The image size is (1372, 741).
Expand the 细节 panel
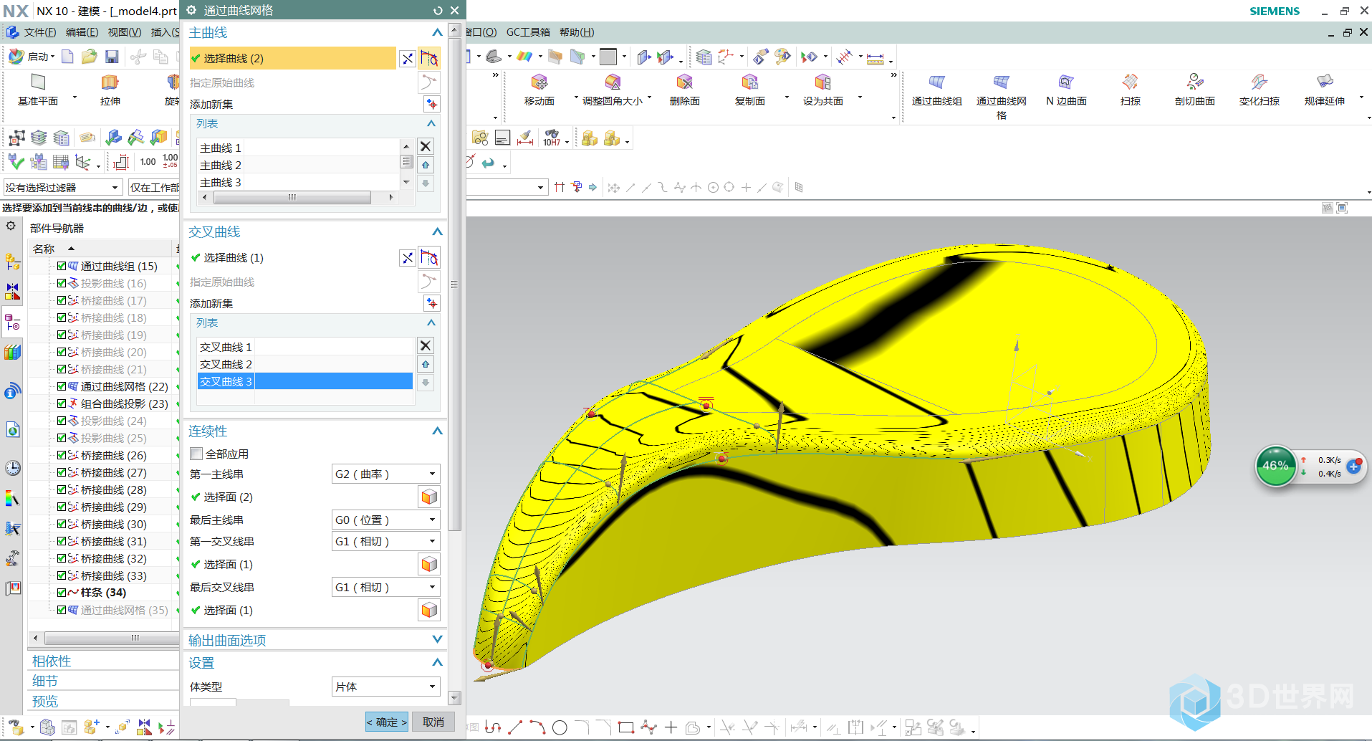(45, 681)
